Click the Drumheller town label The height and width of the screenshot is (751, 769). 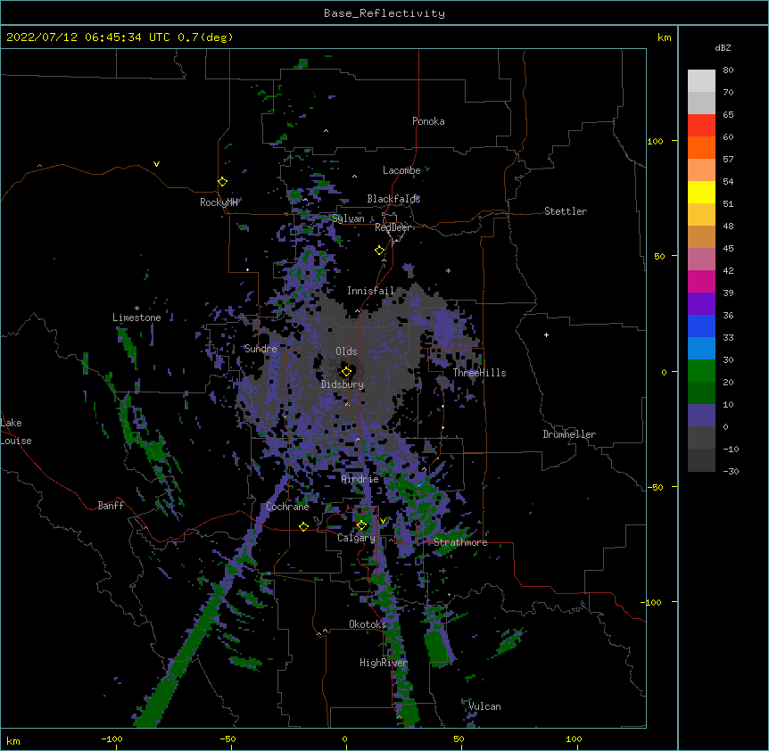[x=569, y=434]
